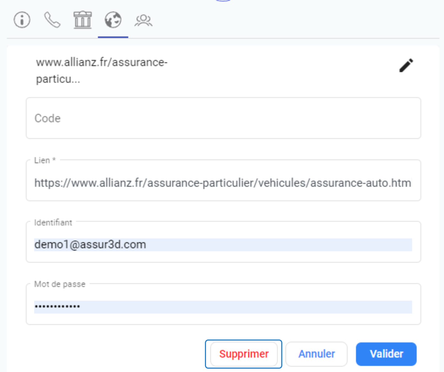Click the pencil edit icon
This screenshot has height=372, width=444.
[x=406, y=65]
